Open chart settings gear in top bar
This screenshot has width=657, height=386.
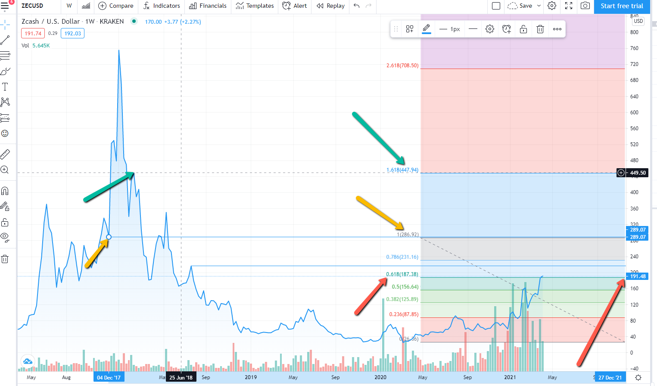tap(552, 6)
